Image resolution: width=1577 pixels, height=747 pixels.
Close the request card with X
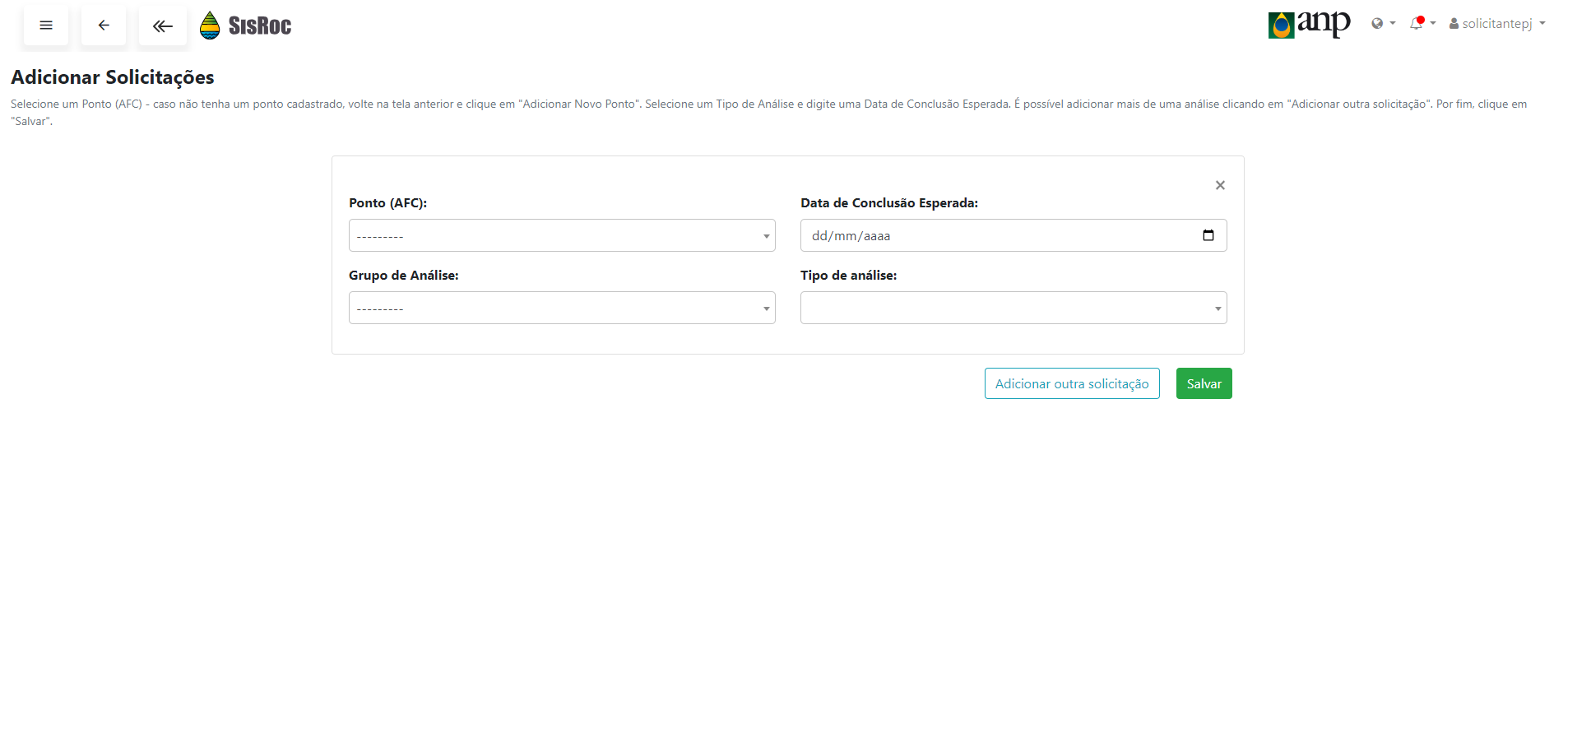[x=1220, y=185]
